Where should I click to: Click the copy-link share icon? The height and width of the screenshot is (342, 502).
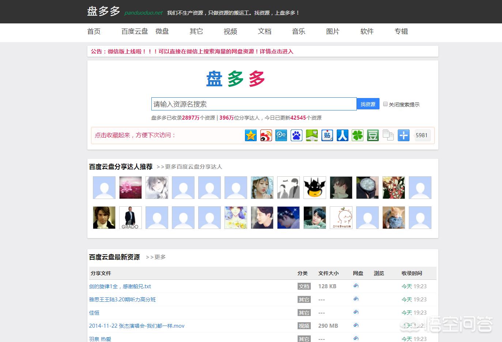click(x=388, y=135)
